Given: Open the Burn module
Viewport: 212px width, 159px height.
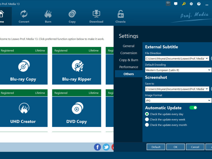Looking at the screenshot, I should pos(48,16).
